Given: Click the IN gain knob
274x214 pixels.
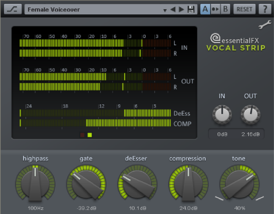Looking at the screenshot, I should 222,115.
